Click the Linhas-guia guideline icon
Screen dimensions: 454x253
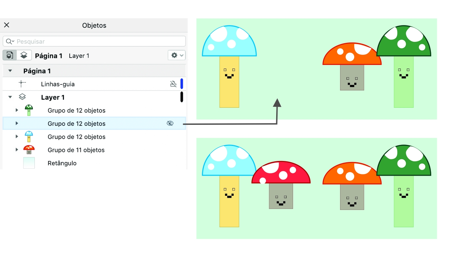(22, 84)
